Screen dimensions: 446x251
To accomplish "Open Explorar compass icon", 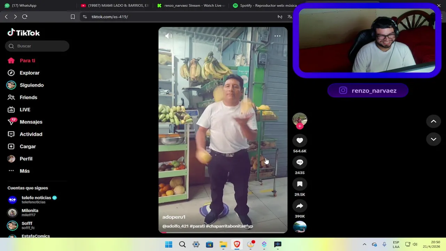I will pyautogui.click(x=11, y=73).
